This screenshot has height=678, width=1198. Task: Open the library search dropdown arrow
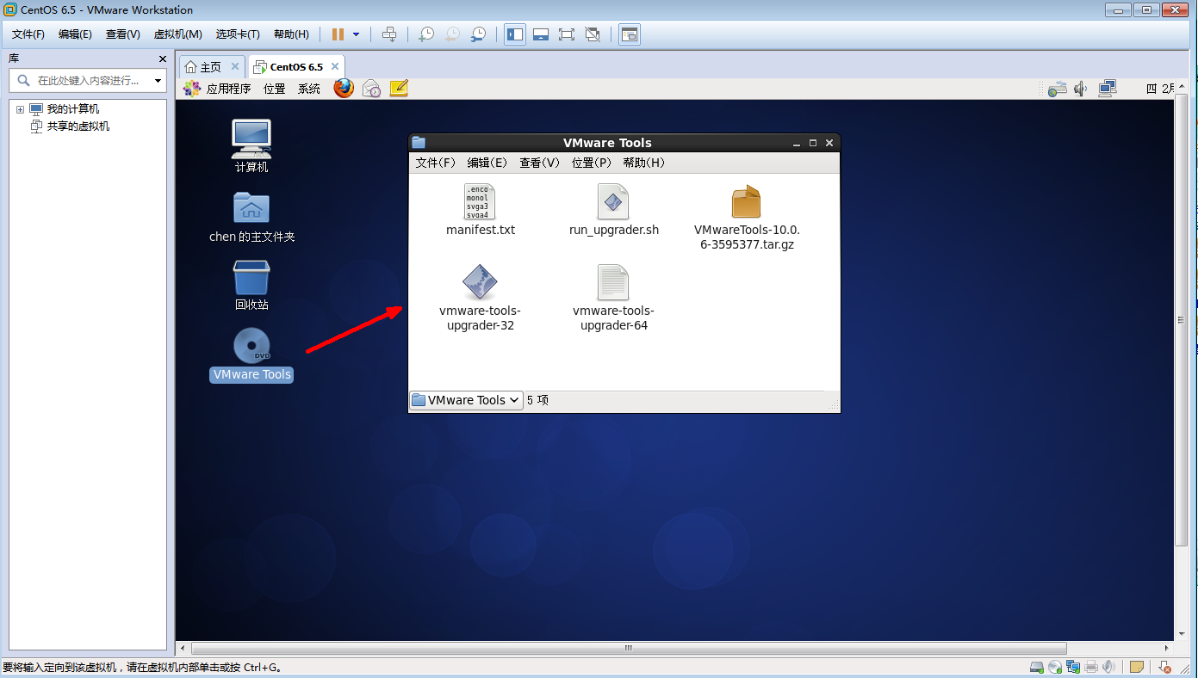(x=158, y=81)
